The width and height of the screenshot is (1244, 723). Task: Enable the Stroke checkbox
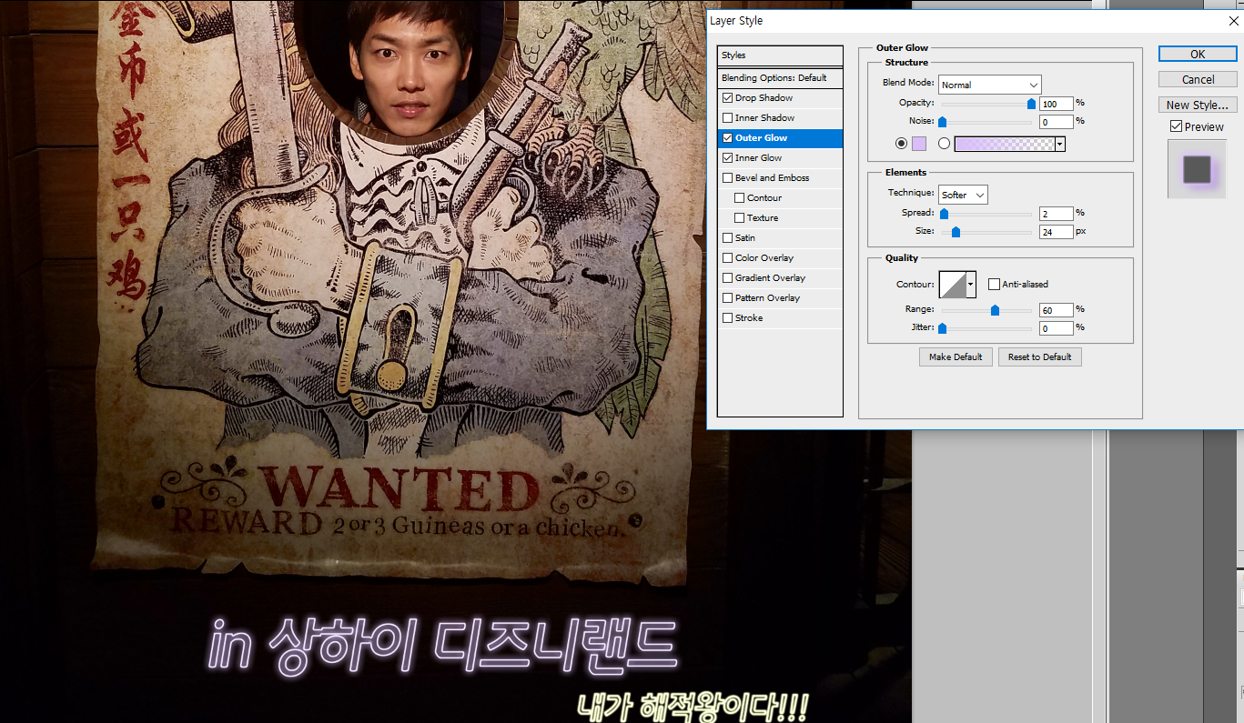pos(727,318)
